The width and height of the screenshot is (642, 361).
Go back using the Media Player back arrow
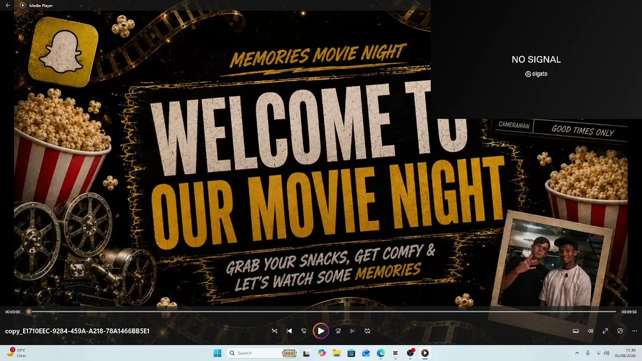coord(8,6)
